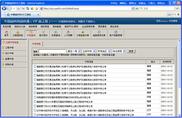This screenshot has height=118, width=182.
Task: Open the 河南濮阳市市政园林管理局采购路灯材料 announcement
Action: (x=63, y=97)
